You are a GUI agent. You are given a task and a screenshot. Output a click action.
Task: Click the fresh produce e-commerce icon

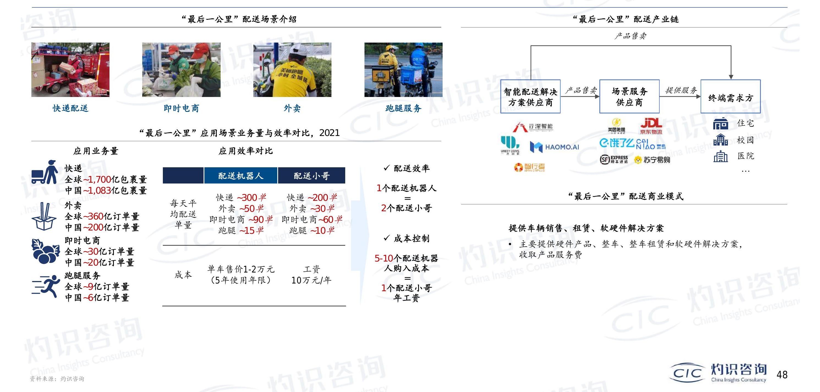click(x=45, y=251)
